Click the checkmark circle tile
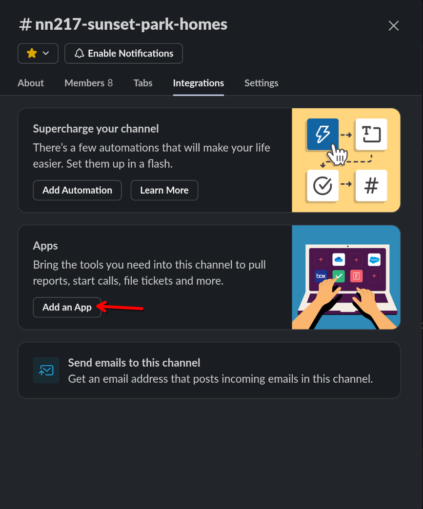Screen dimensions: 423x509 click(x=322, y=185)
